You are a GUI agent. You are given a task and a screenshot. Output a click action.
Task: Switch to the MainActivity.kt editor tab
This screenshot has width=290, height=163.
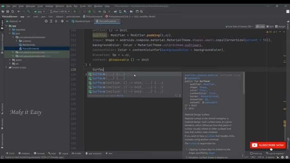(x=82, y=21)
